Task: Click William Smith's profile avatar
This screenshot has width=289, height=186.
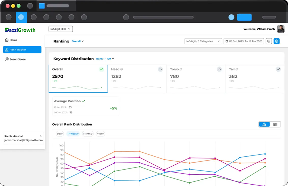Action: click(281, 29)
